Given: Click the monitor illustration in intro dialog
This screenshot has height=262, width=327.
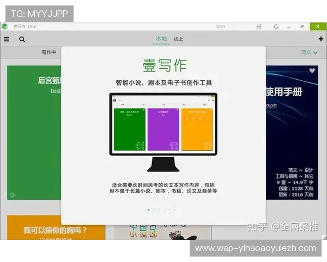Looking at the screenshot, I should click(163, 132).
